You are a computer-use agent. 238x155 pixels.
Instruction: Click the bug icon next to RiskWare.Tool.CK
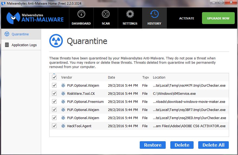63,93
